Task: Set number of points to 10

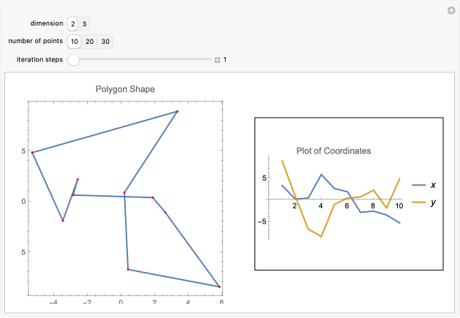Action: [74, 42]
